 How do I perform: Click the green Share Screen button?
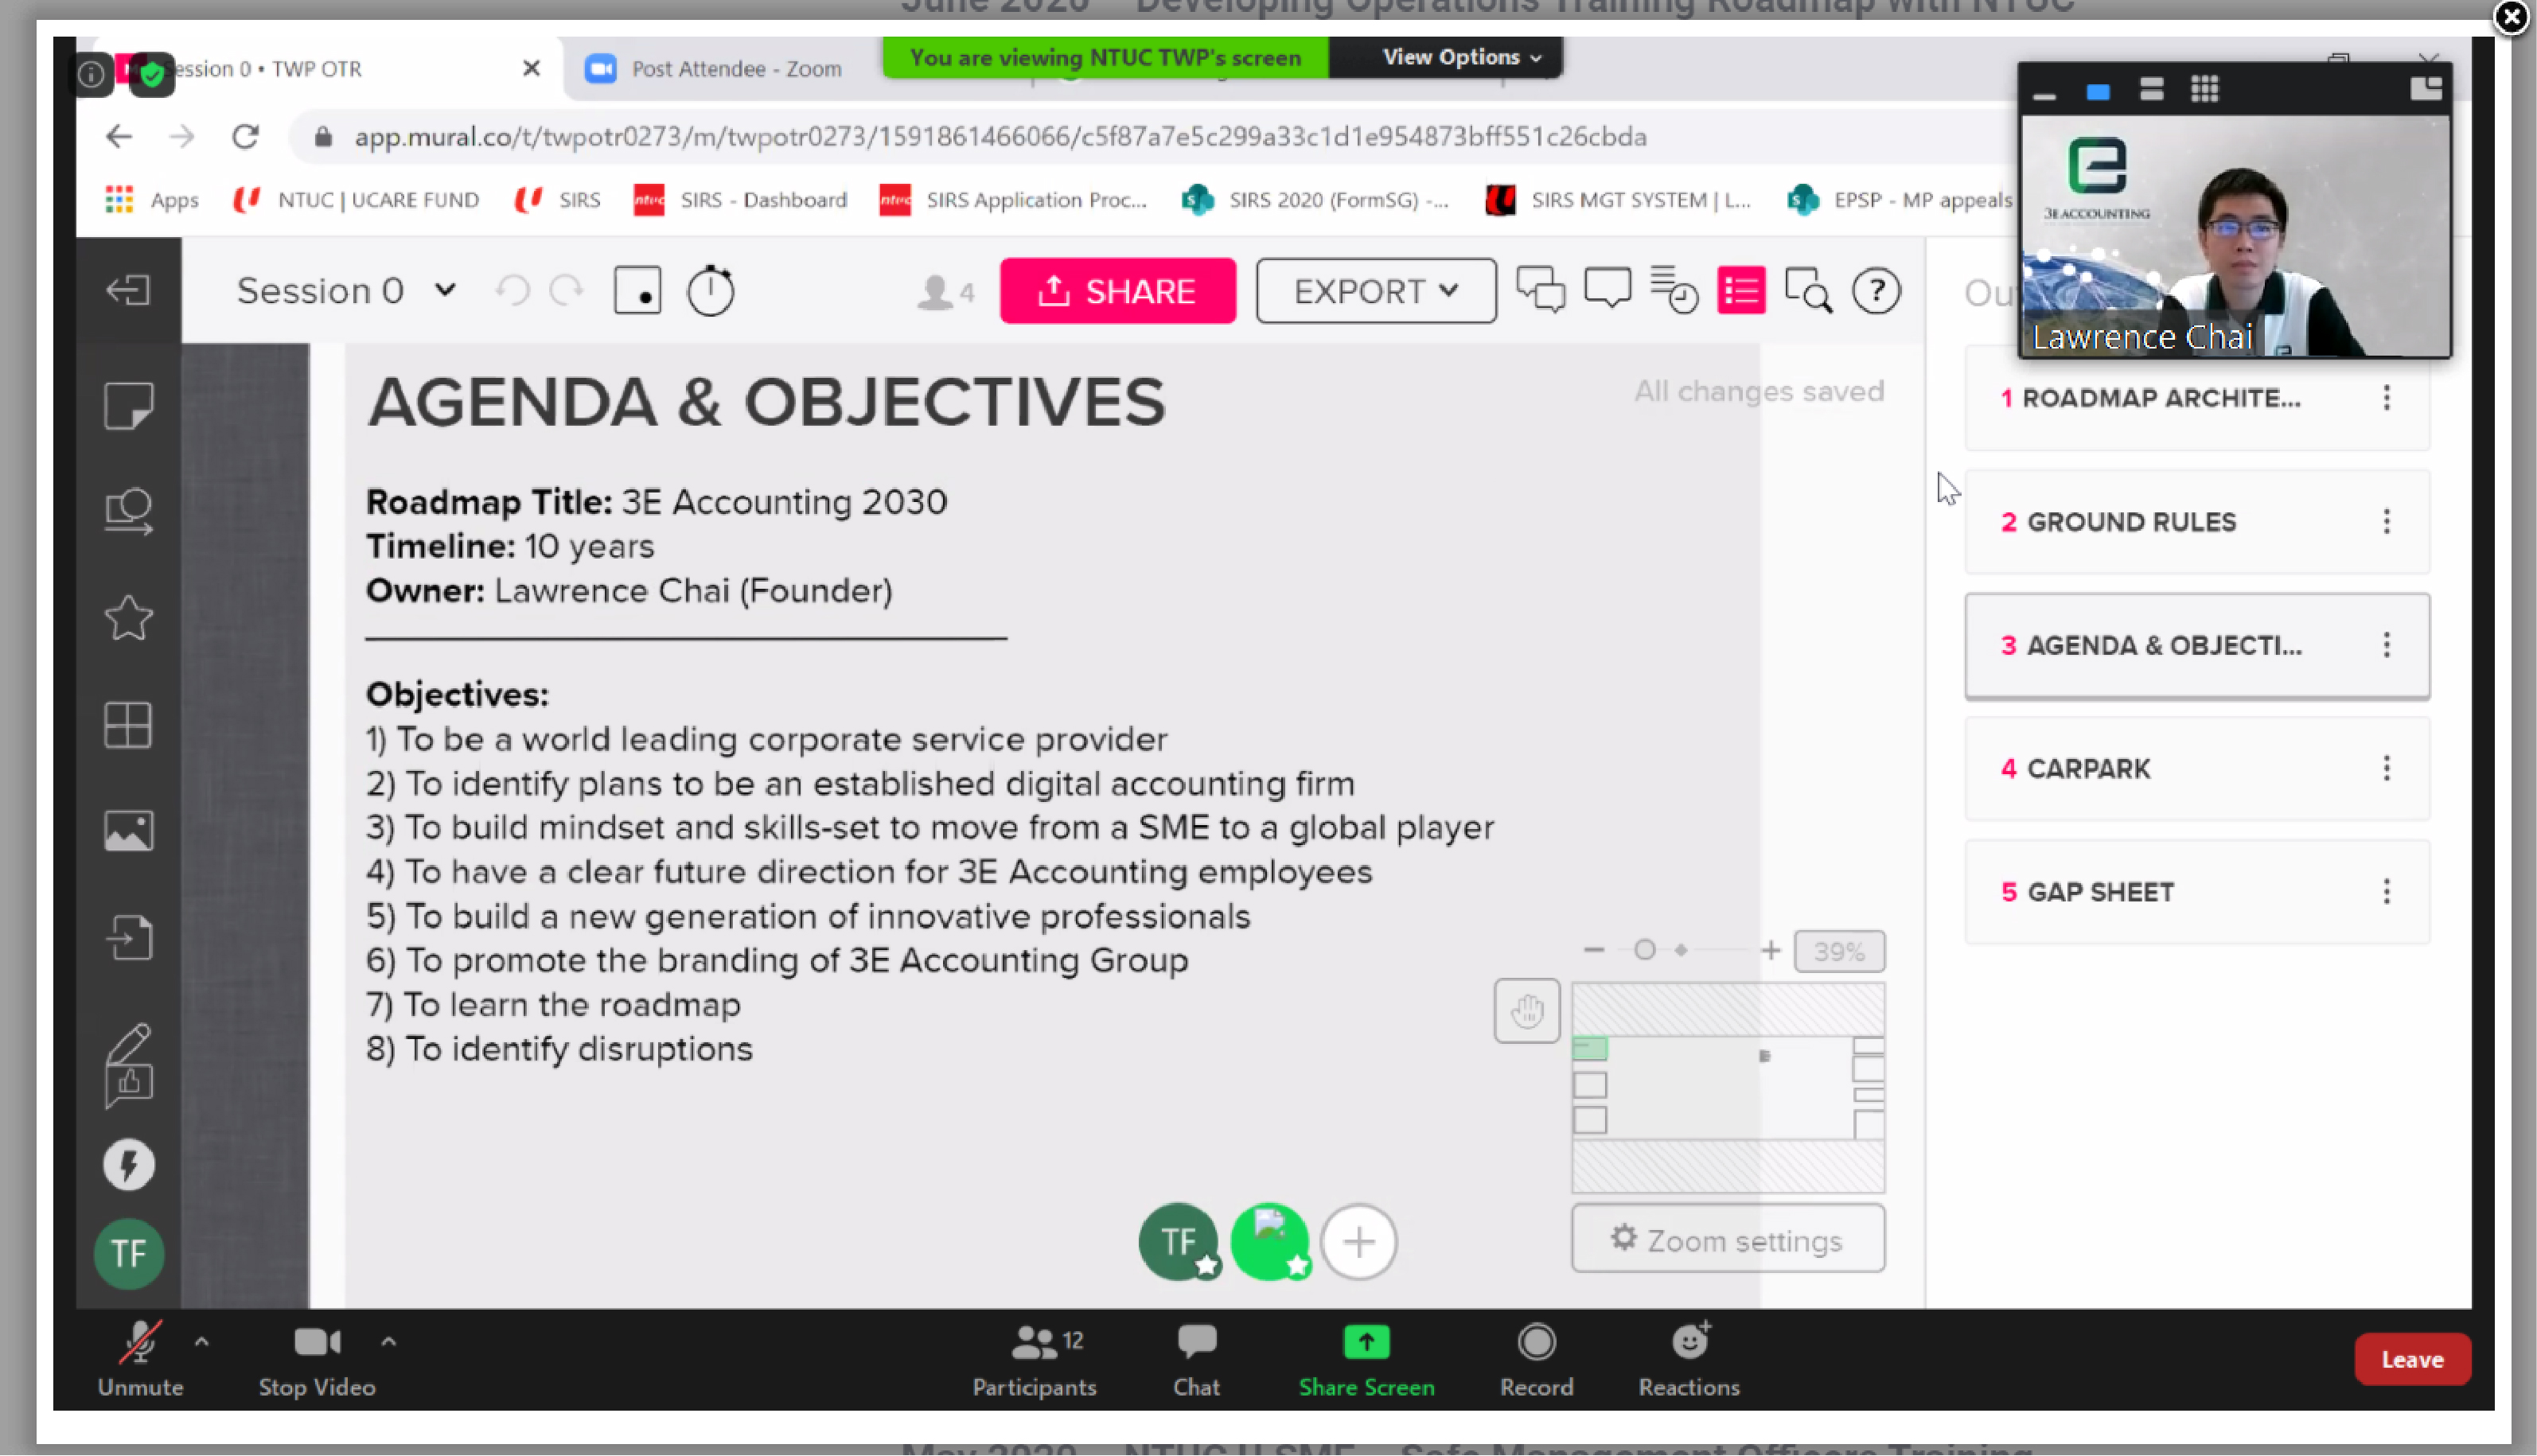(1366, 1359)
